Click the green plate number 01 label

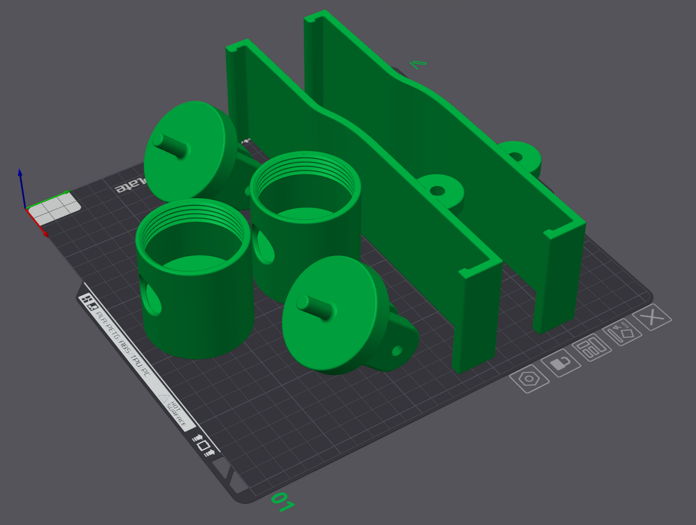[x=282, y=502]
